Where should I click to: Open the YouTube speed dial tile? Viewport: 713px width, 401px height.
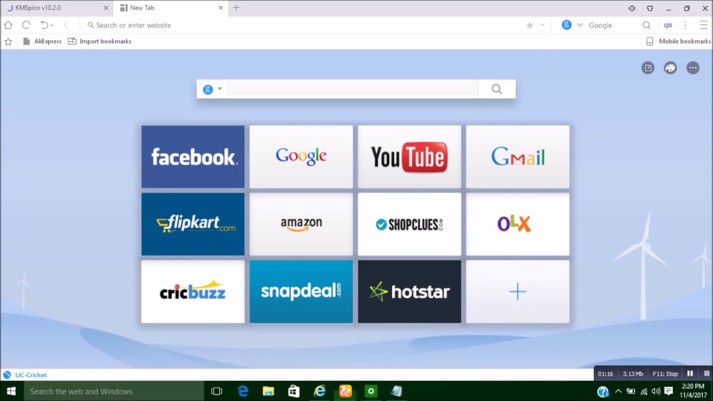tap(409, 157)
